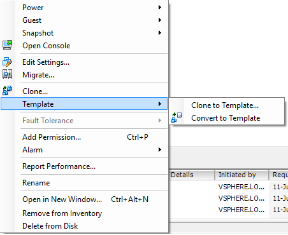
Task: Click the Edit Settings pencil icon
Action: coord(7,62)
